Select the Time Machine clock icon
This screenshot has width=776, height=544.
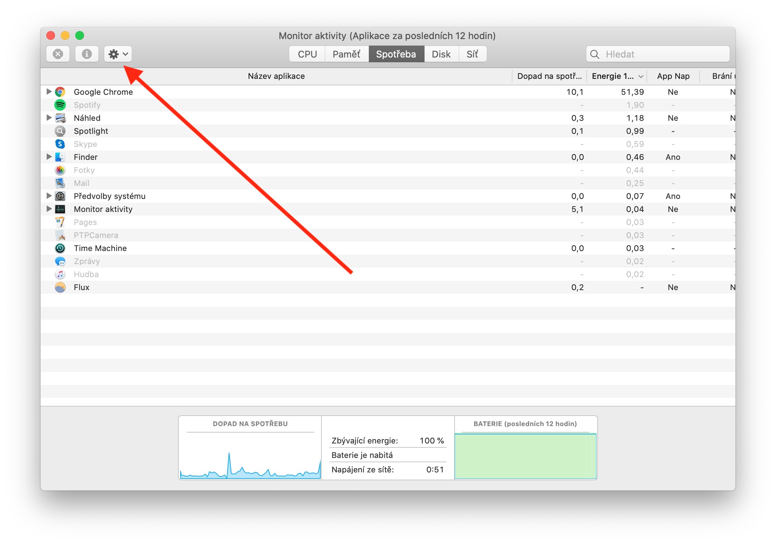(60, 248)
